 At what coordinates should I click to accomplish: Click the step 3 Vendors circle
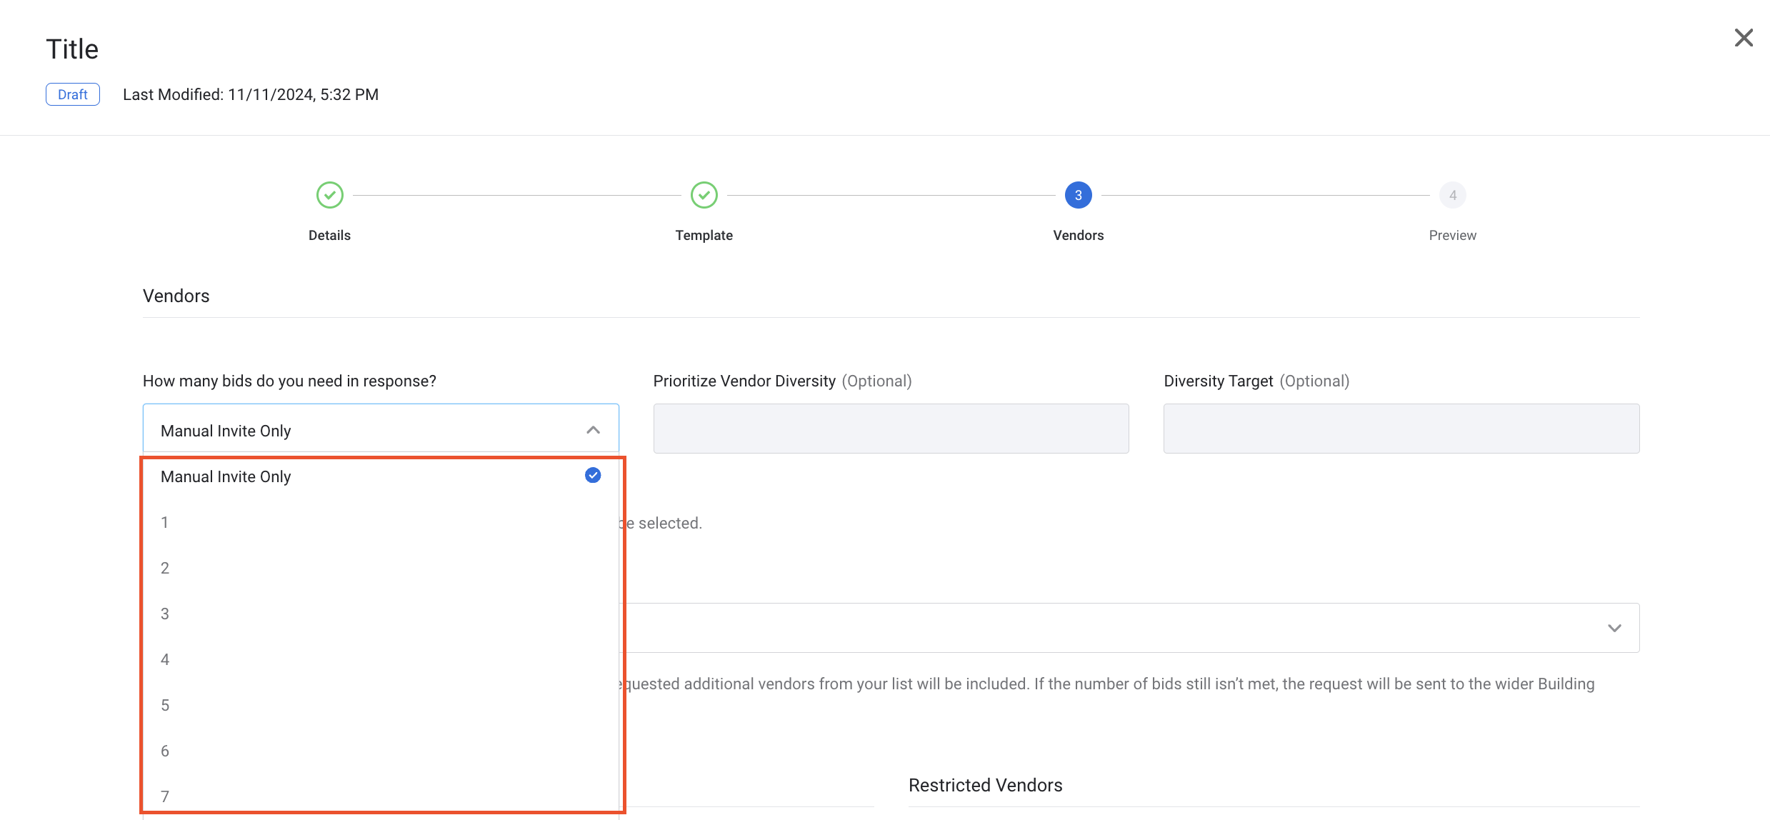tap(1078, 195)
